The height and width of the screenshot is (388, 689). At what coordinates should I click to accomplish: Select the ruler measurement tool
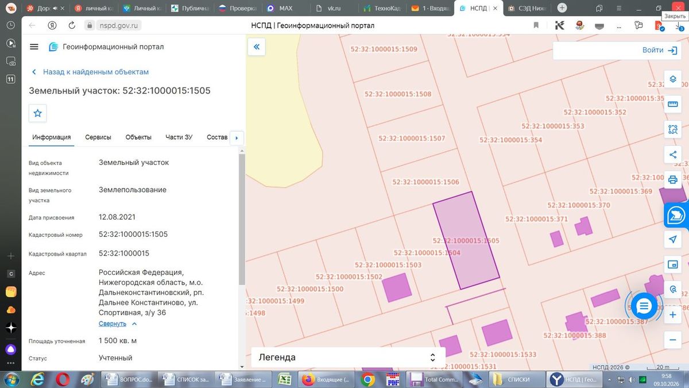673,104
